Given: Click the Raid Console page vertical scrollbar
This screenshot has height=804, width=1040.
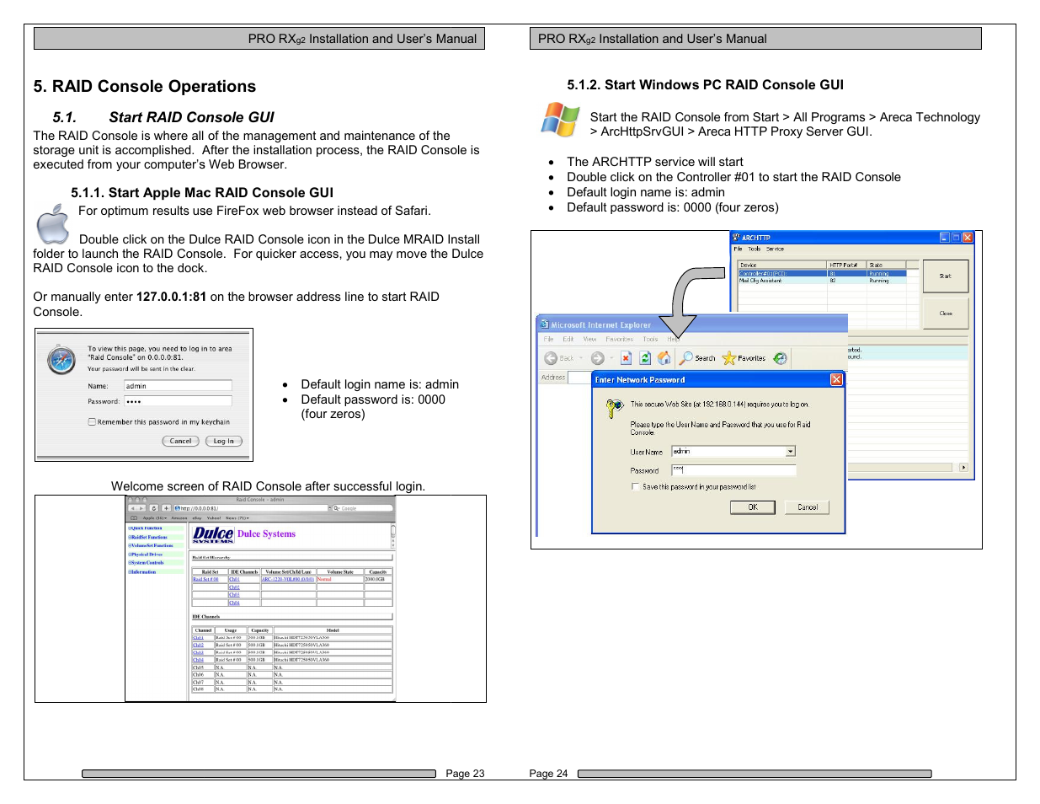Looking at the screenshot, I should coord(392,536).
